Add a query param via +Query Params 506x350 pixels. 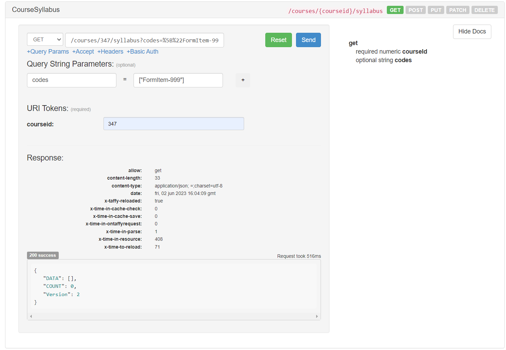pyautogui.click(x=48, y=52)
